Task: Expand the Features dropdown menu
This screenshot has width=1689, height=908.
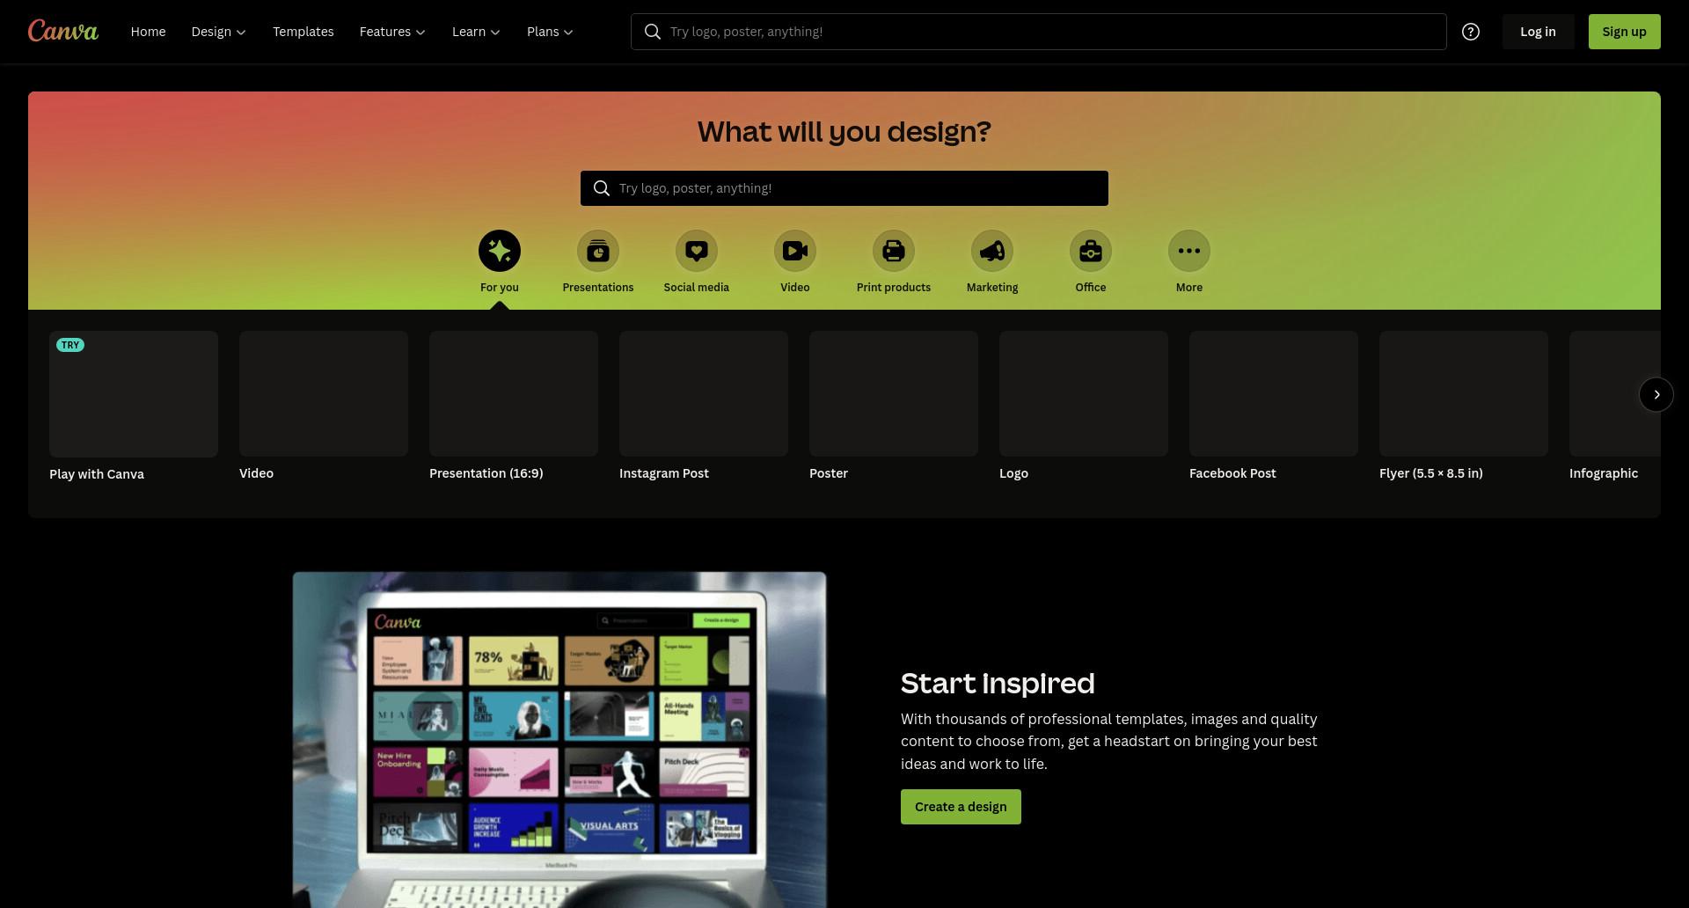Action: click(x=392, y=32)
